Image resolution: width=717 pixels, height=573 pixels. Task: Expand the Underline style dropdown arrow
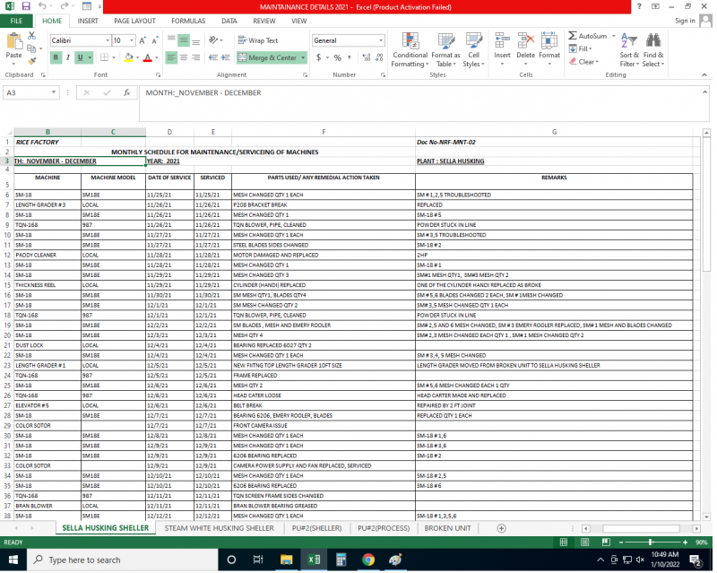pyautogui.click(x=90, y=57)
